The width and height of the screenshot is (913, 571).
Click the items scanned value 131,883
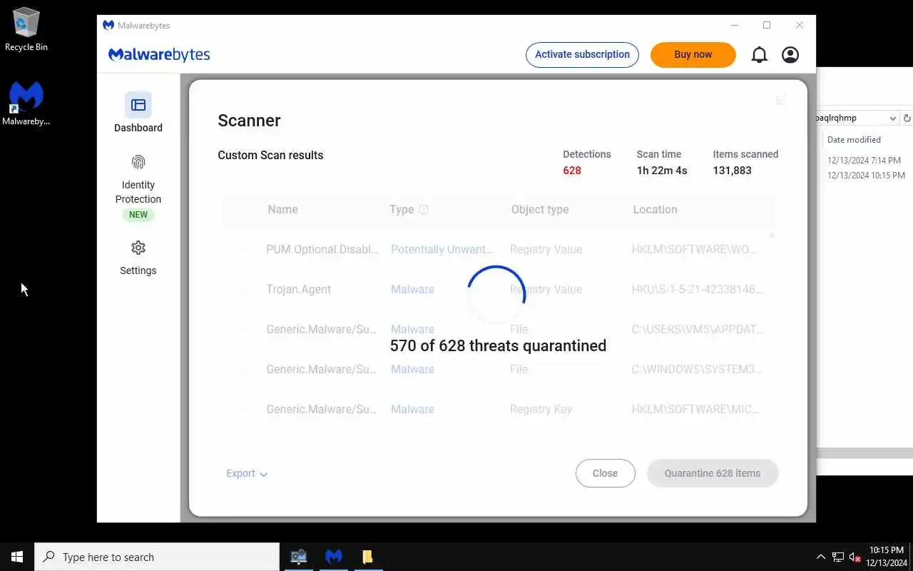pyautogui.click(x=732, y=171)
